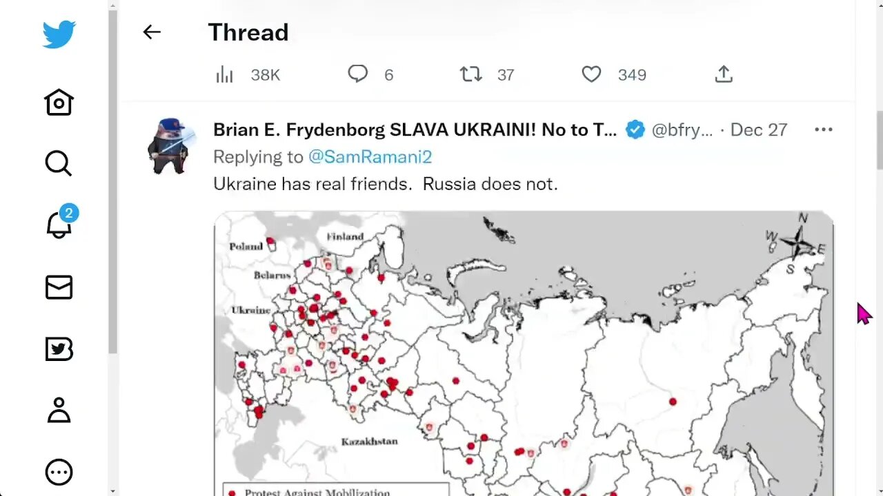This screenshot has height=496, width=883.
Task: Open the Twitter Blue sidebar icon
Action: 59,349
